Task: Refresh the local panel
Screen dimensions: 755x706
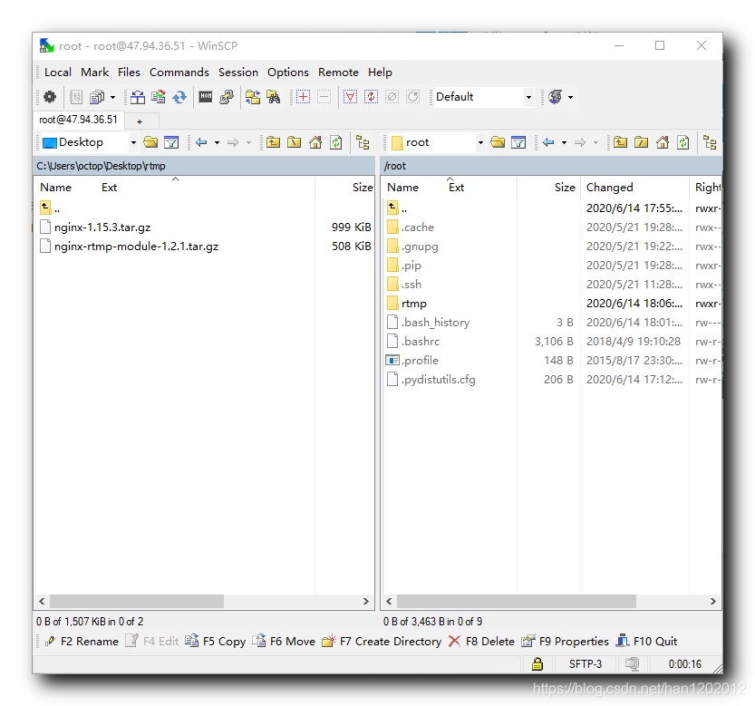Action: 336,142
